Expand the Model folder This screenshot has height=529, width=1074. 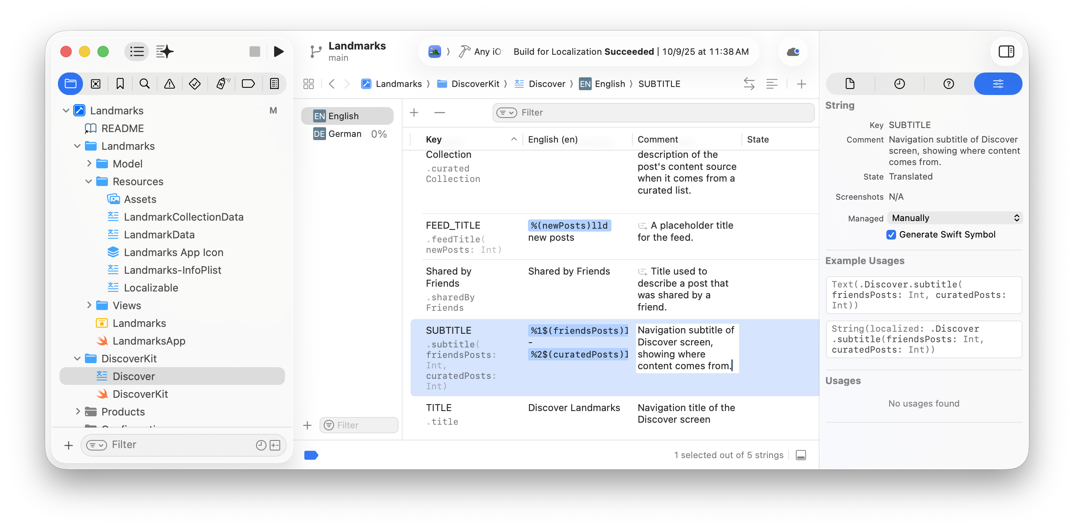point(89,163)
